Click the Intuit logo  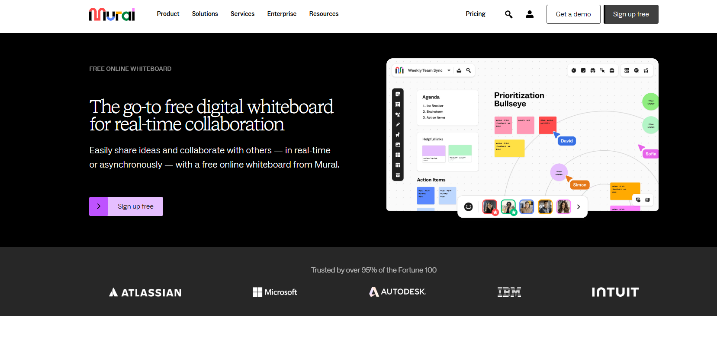tap(615, 292)
